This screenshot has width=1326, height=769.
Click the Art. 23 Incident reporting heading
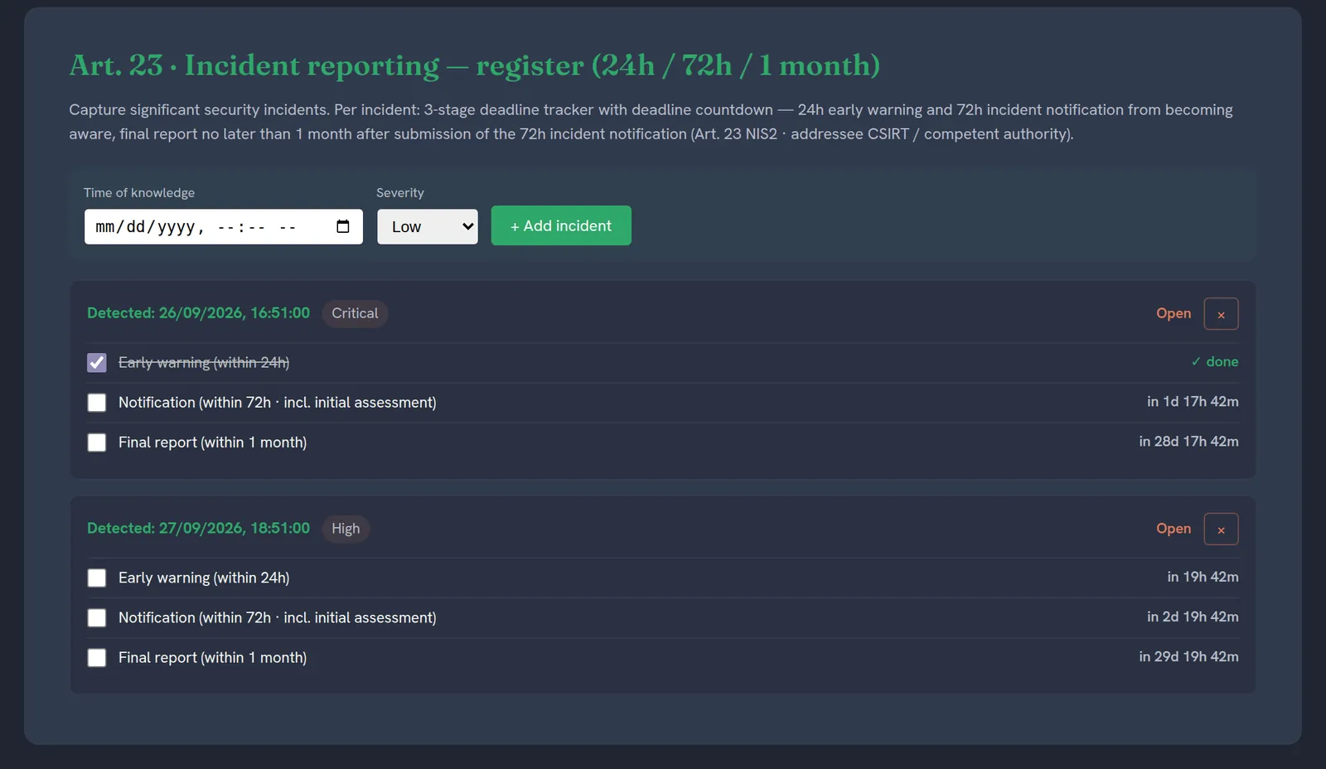[474, 65]
